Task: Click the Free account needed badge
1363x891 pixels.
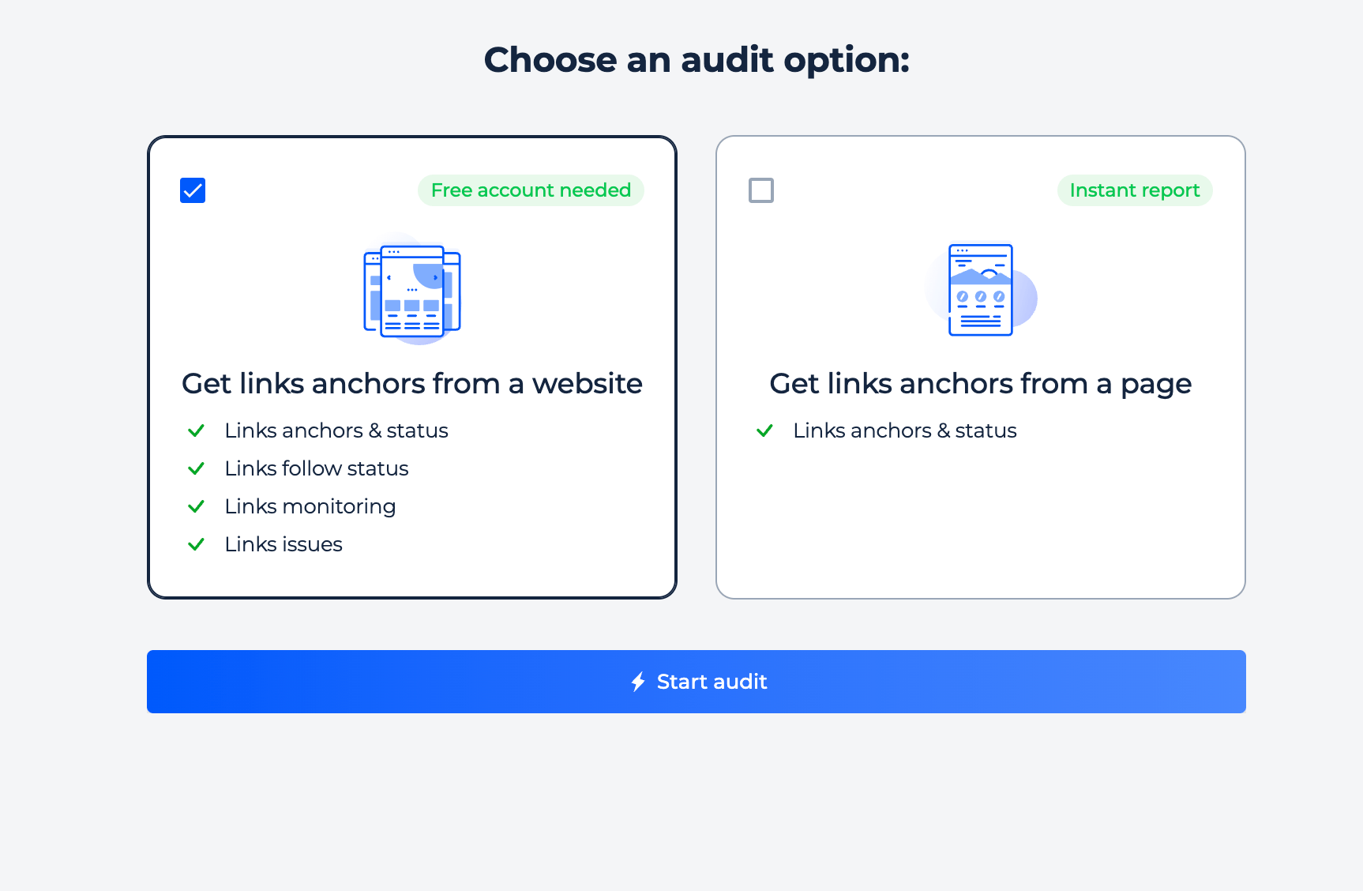Action: pyautogui.click(x=531, y=190)
